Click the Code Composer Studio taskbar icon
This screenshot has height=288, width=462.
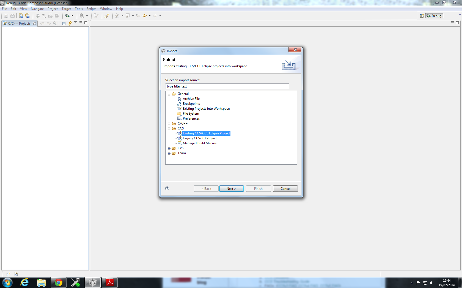pyautogui.click(x=93, y=283)
